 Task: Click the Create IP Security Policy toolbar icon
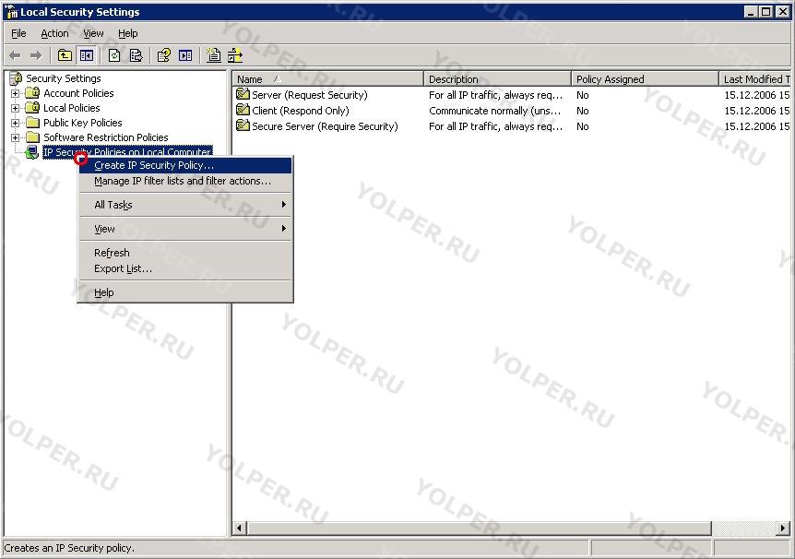pos(214,55)
